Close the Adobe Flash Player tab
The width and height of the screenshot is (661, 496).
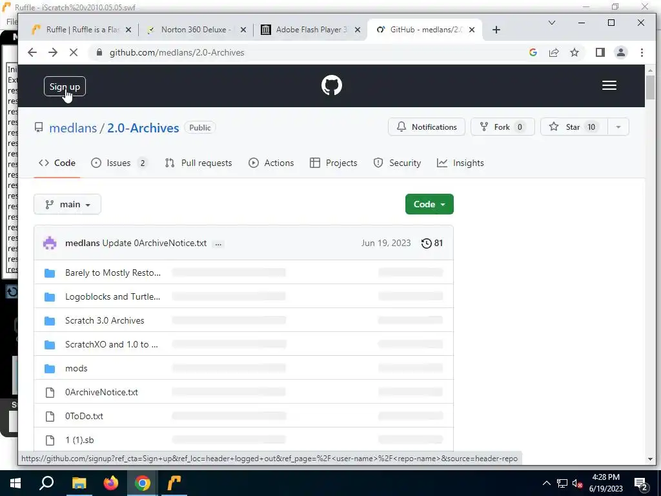pyautogui.click(x=358, y=30)
